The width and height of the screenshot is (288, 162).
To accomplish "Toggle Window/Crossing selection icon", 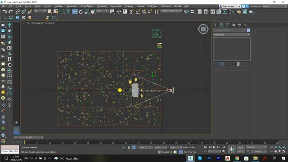I will tap(68, 12).
